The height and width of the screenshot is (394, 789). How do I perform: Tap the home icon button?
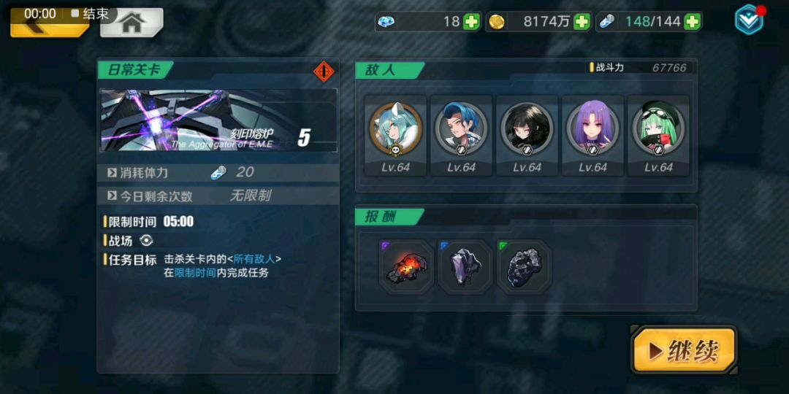(x=131, y=22)
